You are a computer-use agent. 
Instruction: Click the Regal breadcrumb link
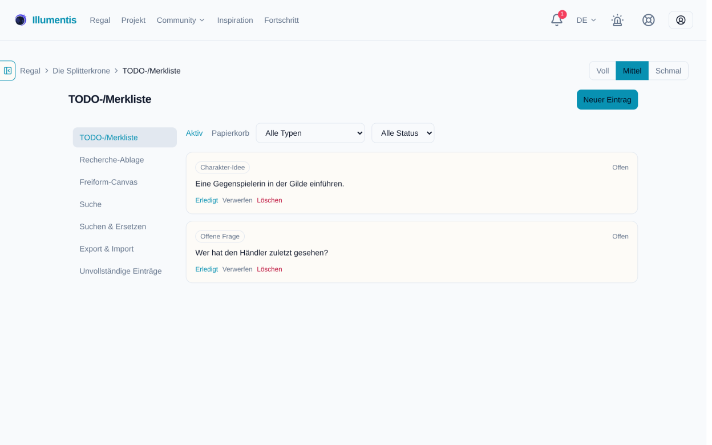(x=30, y=71)
